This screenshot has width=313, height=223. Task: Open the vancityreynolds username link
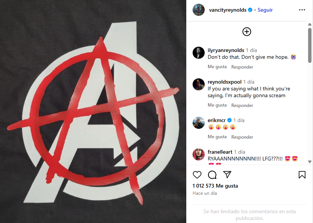(x=228, y=10)
